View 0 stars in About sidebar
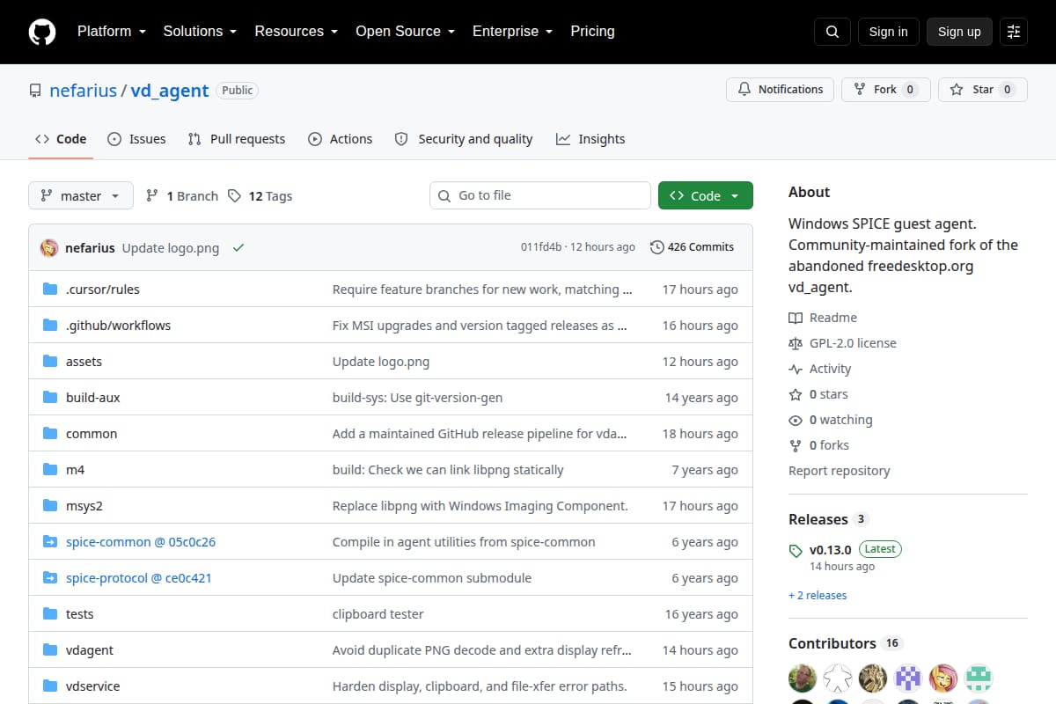1056x704 pixels. click(x=818, y=393)
